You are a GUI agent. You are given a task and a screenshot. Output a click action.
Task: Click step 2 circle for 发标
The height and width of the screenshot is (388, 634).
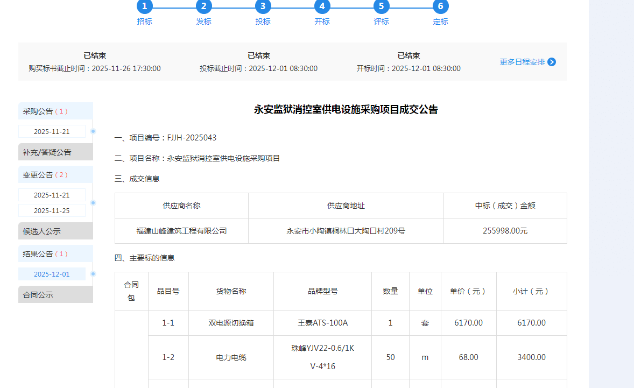pos(203,6)
